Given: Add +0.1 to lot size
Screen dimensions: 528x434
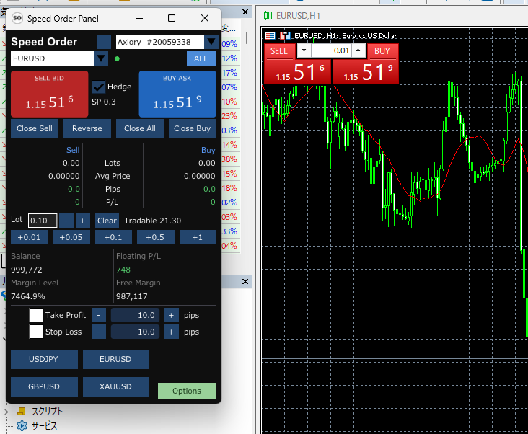Looking at the screenshot, I should [x=113, y=237].
